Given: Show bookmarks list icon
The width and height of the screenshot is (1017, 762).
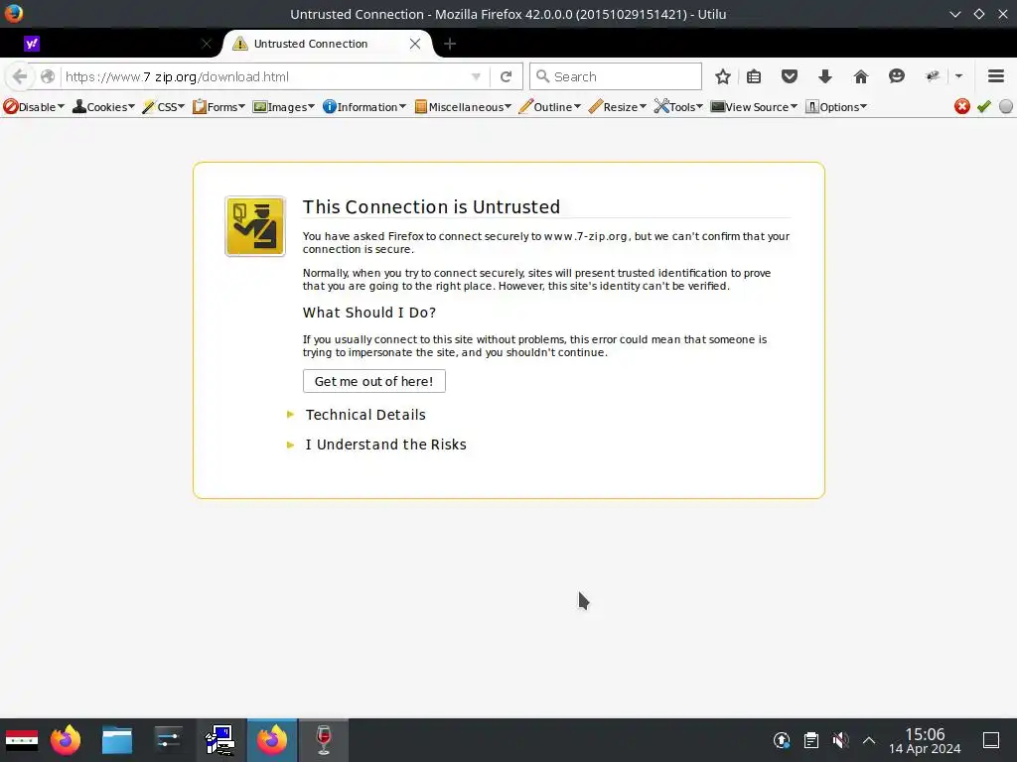Looking at the screenshot, I should coord(754,76).
